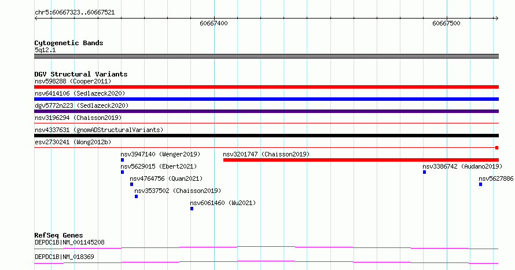Click the chr5:60667323..60667521 region label
Screen dimensions: 515x270
coord(75,13)
